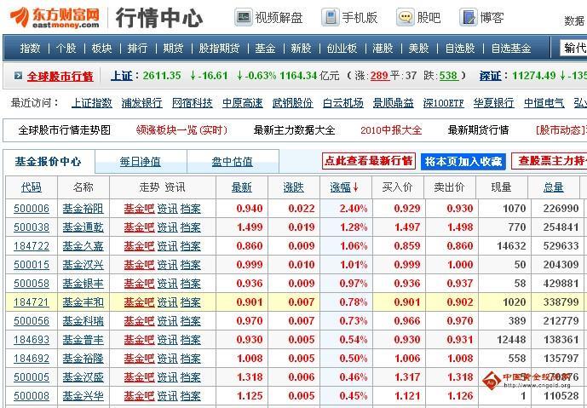Open 最新期货行情 link
The image size is (587, 408).
479,130
